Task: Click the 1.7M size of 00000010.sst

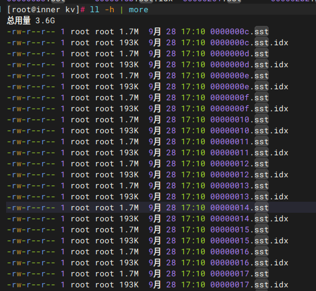Action: point(129,120)
